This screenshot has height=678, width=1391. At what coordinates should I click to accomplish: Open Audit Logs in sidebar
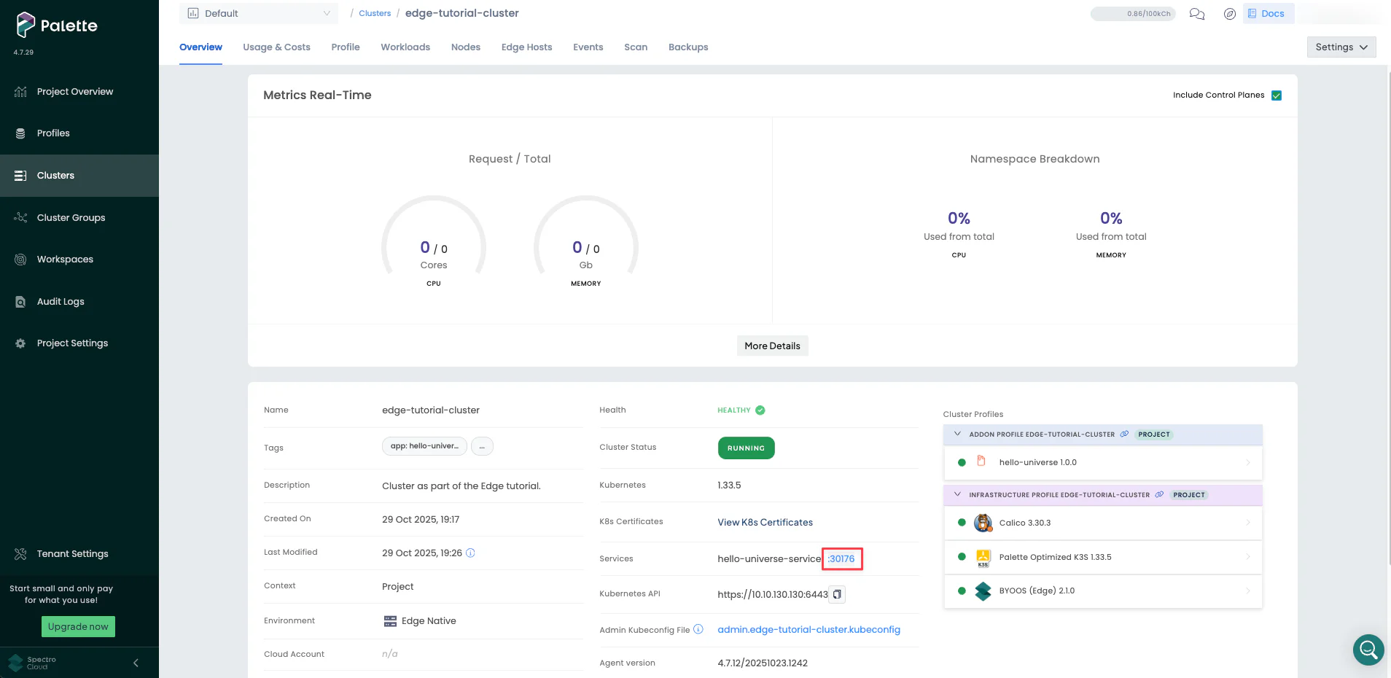click(x=61, y=302)
